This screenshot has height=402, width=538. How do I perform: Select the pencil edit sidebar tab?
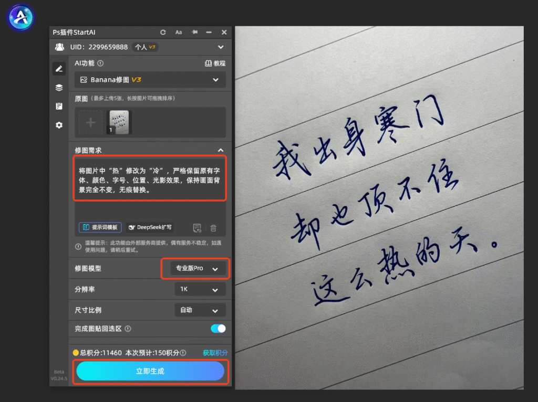(x=59, y=69)
